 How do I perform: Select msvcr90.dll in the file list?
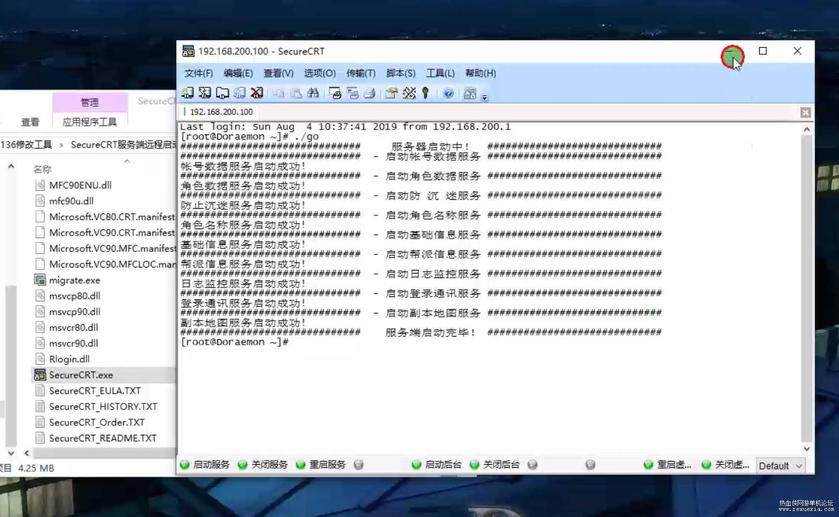67,344
